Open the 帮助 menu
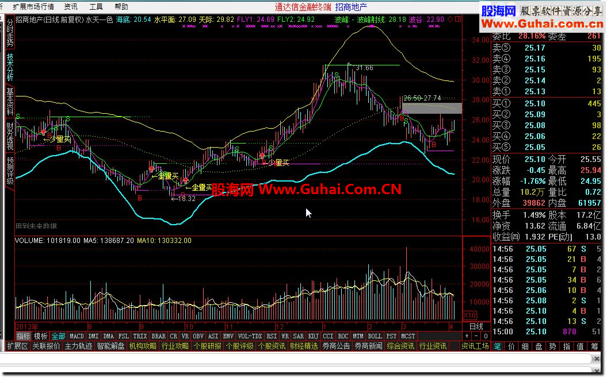 click(x=121, y=6)
